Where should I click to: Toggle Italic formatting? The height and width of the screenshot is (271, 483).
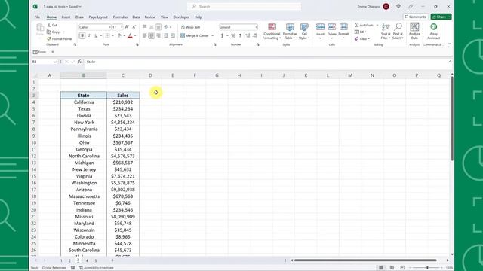click(x=89, y=35)
